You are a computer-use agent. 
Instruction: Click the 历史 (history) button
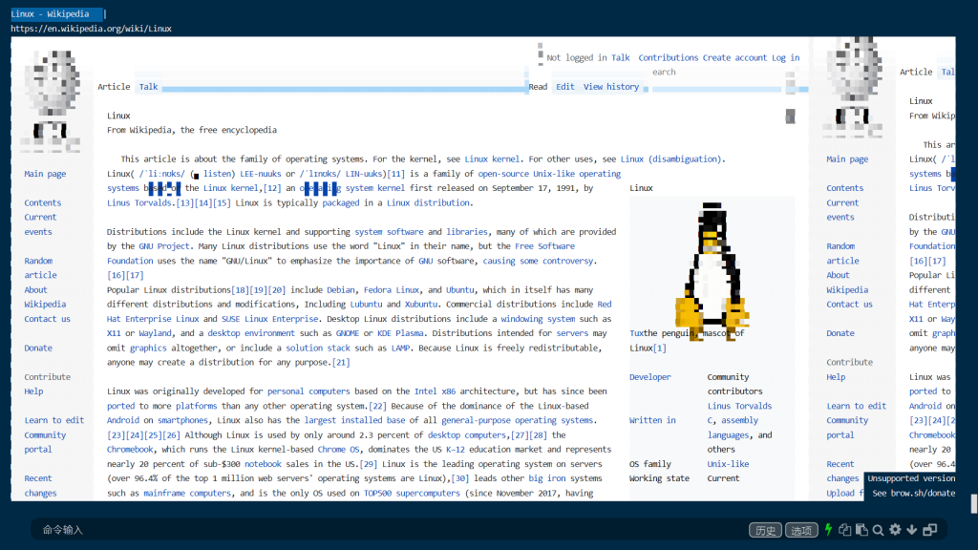click(x=765, y=530)
